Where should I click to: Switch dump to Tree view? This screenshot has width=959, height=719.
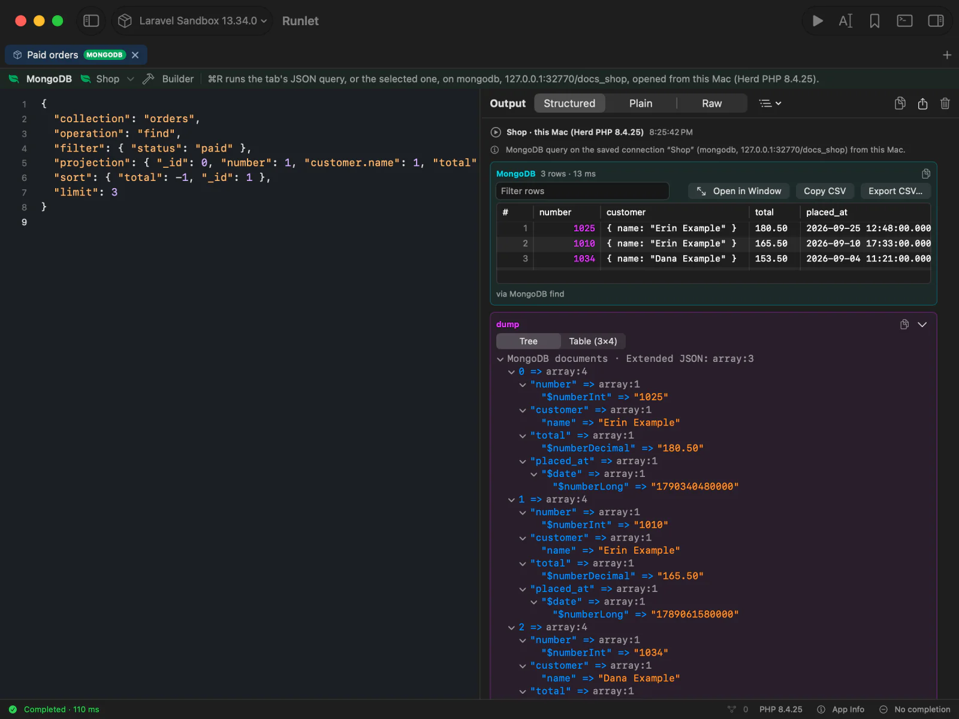tap(528, 342)
